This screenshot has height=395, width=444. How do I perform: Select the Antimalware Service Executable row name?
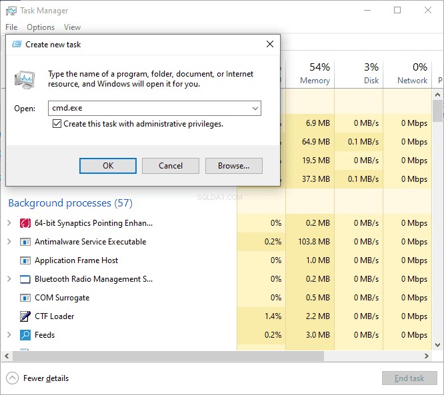pos(90,242)
